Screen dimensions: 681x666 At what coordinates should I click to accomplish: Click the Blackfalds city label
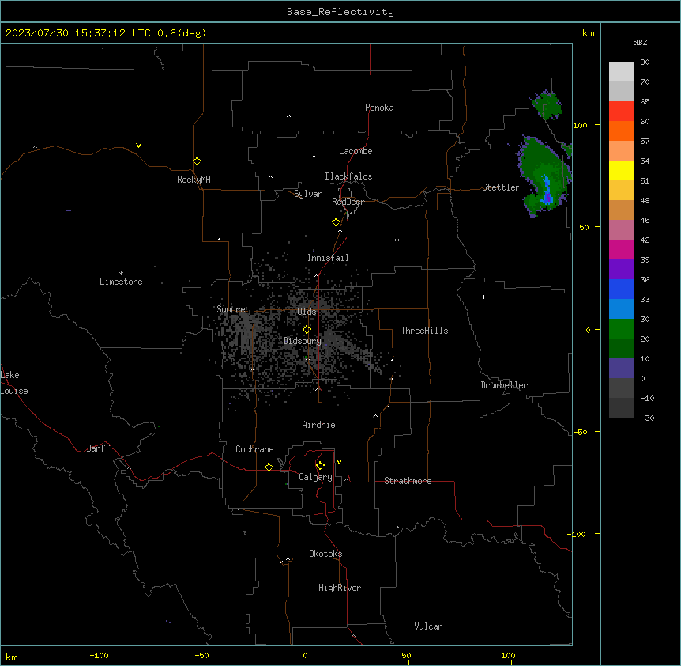[348, 176]
